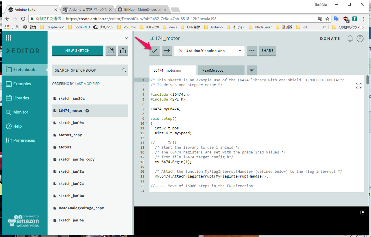Open the apps grid menu
This screenshot has width=371, height=237.
8,38
